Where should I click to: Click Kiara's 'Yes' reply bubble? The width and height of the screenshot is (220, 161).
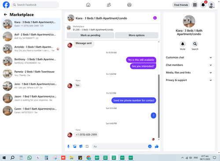click(77, 85)
